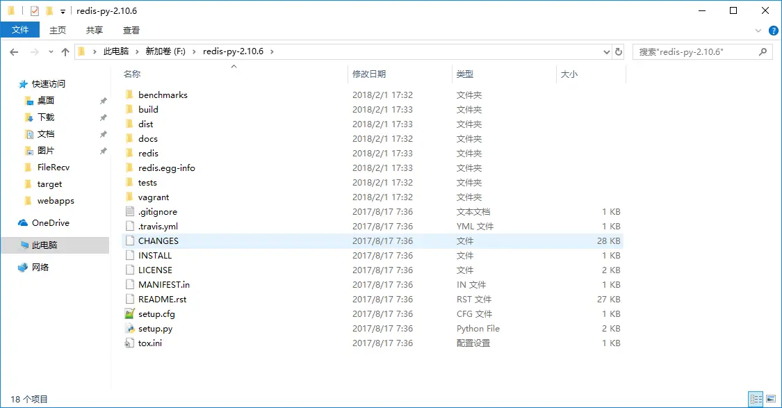The height and width of the screenshot is (408, 782).
Task: Select the redis.egg-info folder icon
Action: 130,168
